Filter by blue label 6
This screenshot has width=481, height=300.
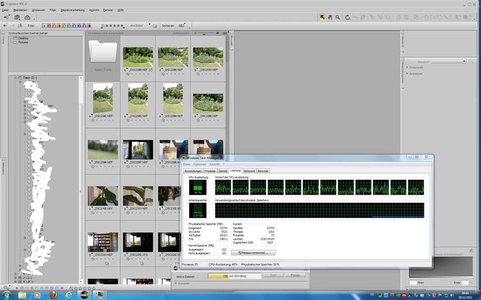pyautogui.click(x=74, y=26)
